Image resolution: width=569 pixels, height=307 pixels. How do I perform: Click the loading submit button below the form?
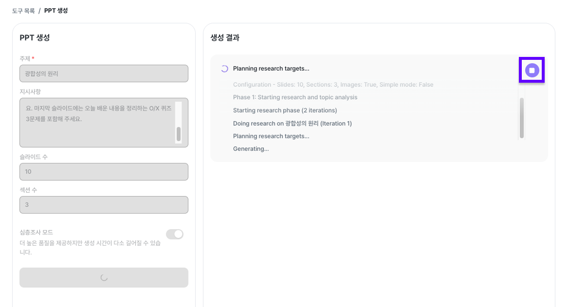(104, 277)
